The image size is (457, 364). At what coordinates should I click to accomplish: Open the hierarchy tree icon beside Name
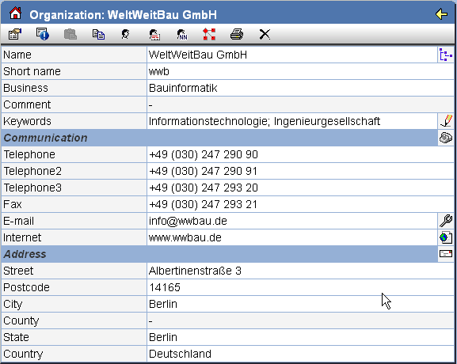pyautogui.click(x=446, y=55)
